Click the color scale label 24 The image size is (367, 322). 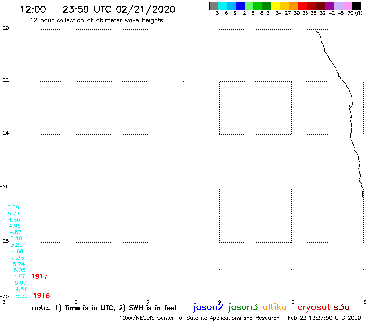[278, 13]
